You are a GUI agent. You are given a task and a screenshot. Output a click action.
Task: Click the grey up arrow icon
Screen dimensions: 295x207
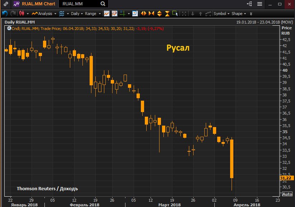pyautogui.click(x=200, y=14)
